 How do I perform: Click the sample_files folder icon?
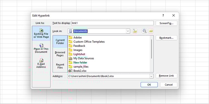click(71, 67)
